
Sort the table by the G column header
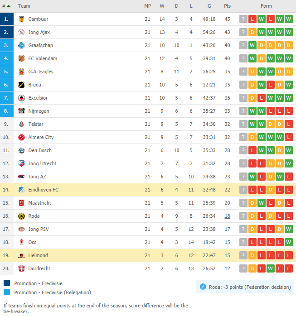pyautogui.click(x=209, y=6)
